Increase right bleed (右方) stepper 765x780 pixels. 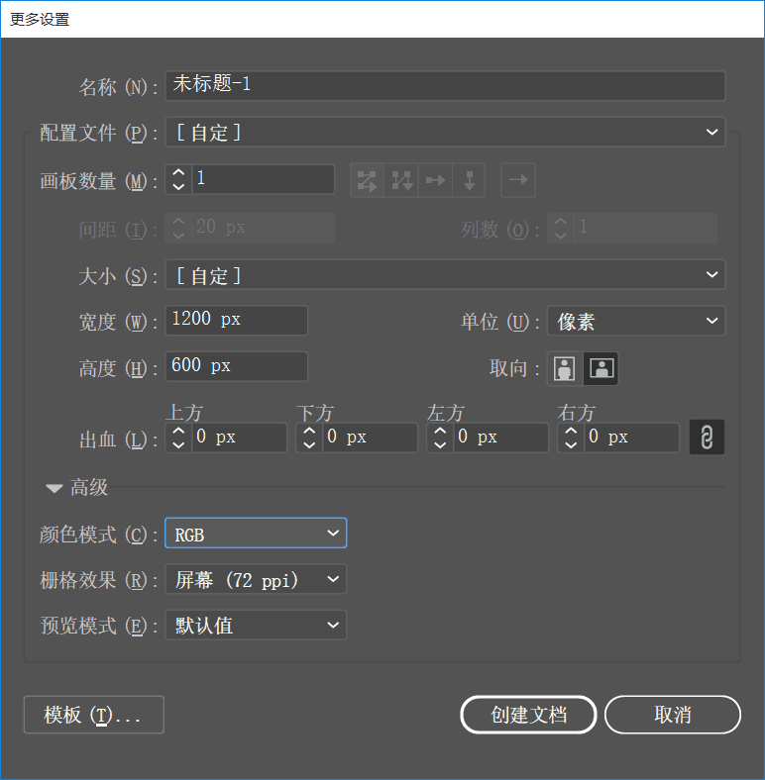pyautogui.click(x=571, y=431)
